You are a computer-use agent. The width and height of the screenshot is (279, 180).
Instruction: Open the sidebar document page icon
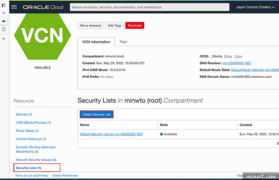pyautogui.click(x=4, y=29)
